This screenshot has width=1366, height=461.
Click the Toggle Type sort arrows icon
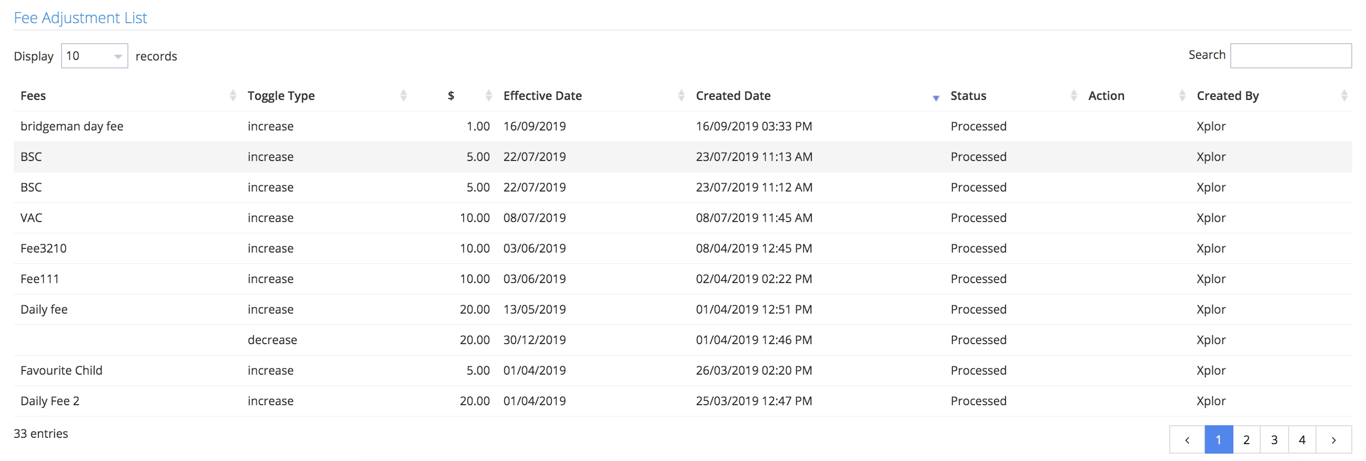(404, 95)
